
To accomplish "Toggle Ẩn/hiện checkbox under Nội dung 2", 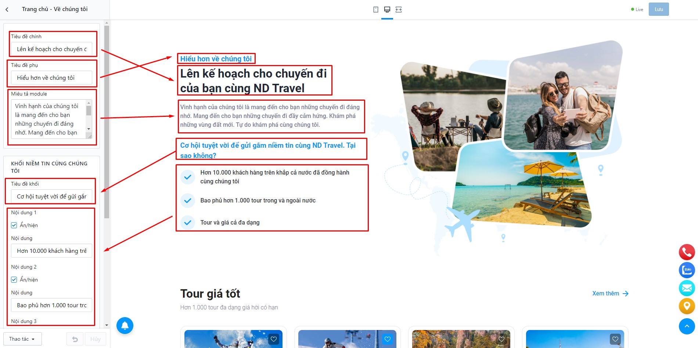I will [x=14, y=280].
